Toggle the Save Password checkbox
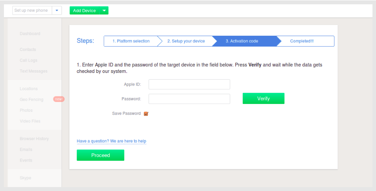The image size is (376, 191). (x=146, y=114)
